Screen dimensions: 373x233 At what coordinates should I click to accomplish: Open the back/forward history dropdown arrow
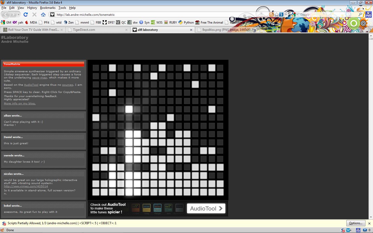pos(18,14)
